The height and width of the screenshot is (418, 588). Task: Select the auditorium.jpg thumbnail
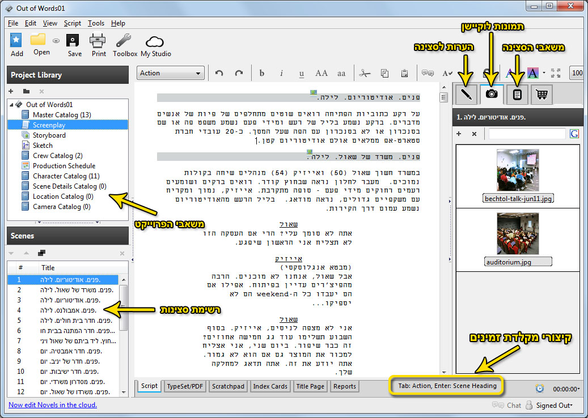(x=518, y=233)
